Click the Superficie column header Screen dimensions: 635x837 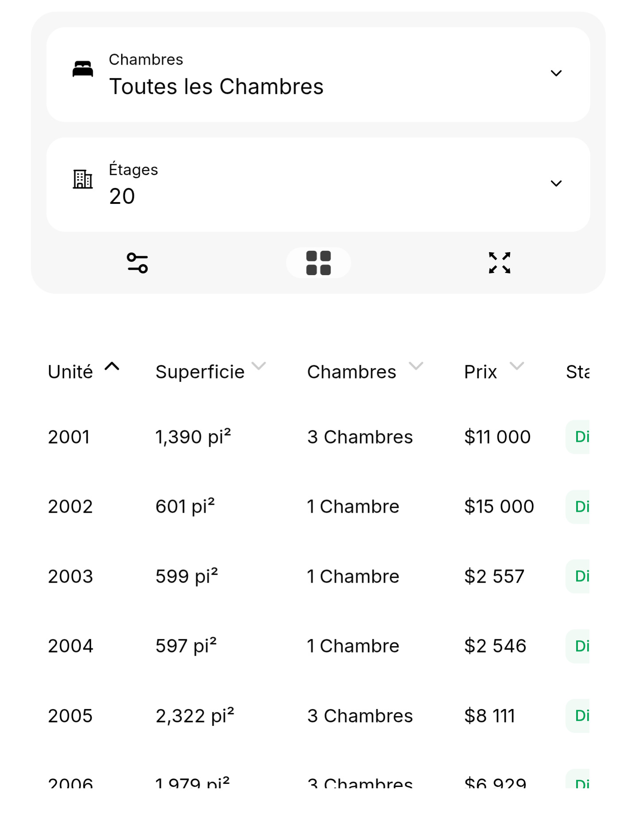pos(200,372)
